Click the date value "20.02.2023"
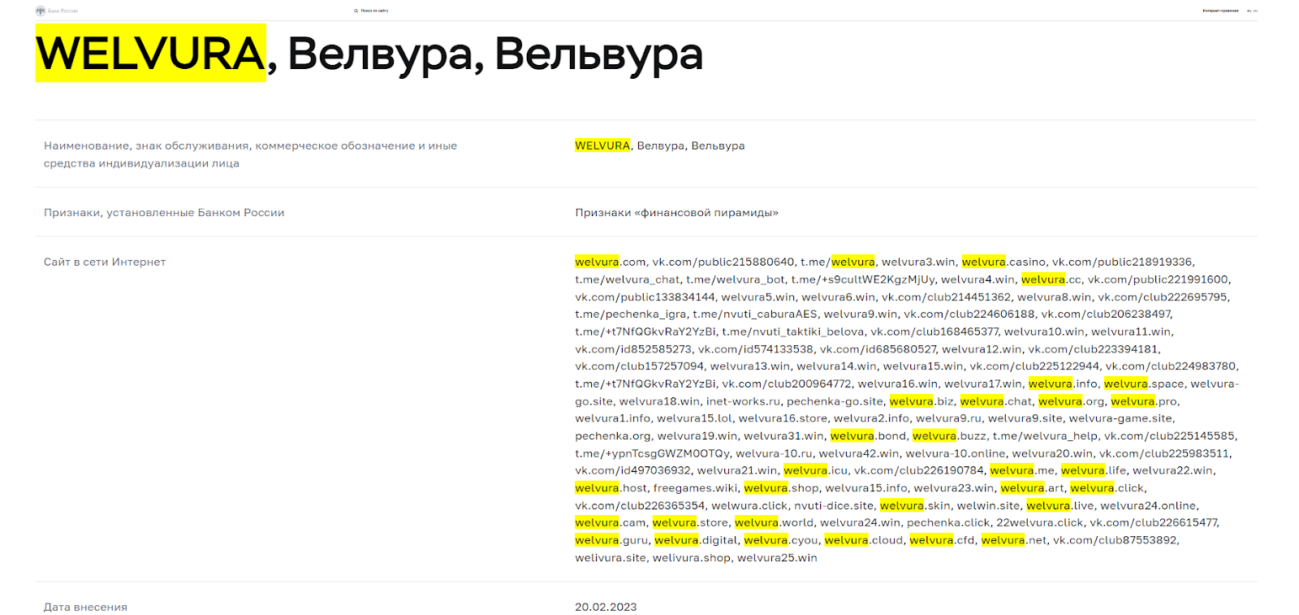 point(606,607)
